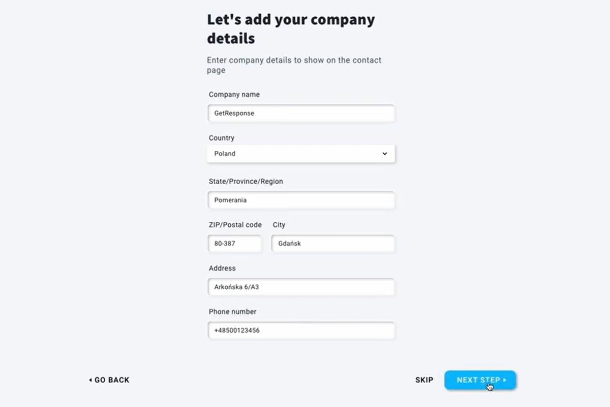Image resolution: width=610 pixels, height=407 pixels.
Task: Click the Company name label
Action: 234,94
